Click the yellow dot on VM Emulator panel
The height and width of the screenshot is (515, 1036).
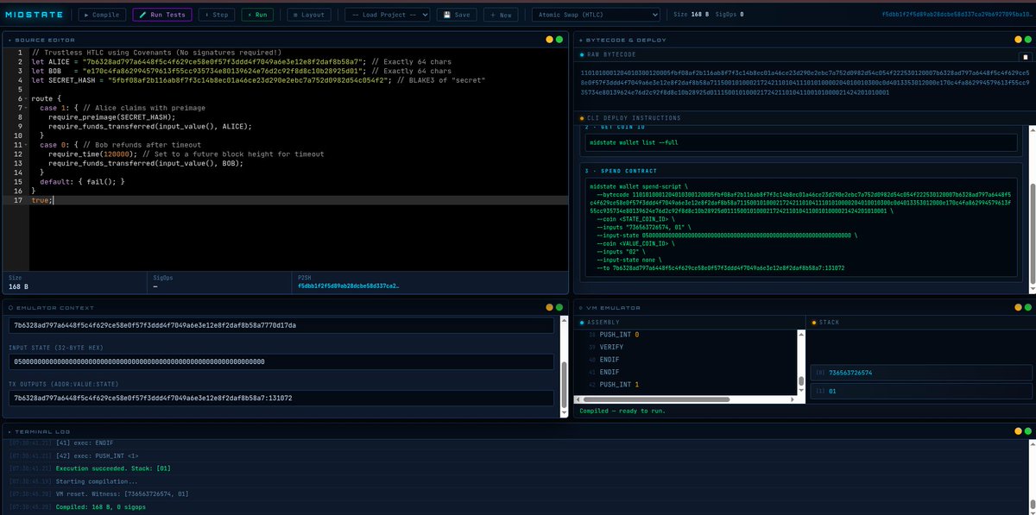point(1017,308)
